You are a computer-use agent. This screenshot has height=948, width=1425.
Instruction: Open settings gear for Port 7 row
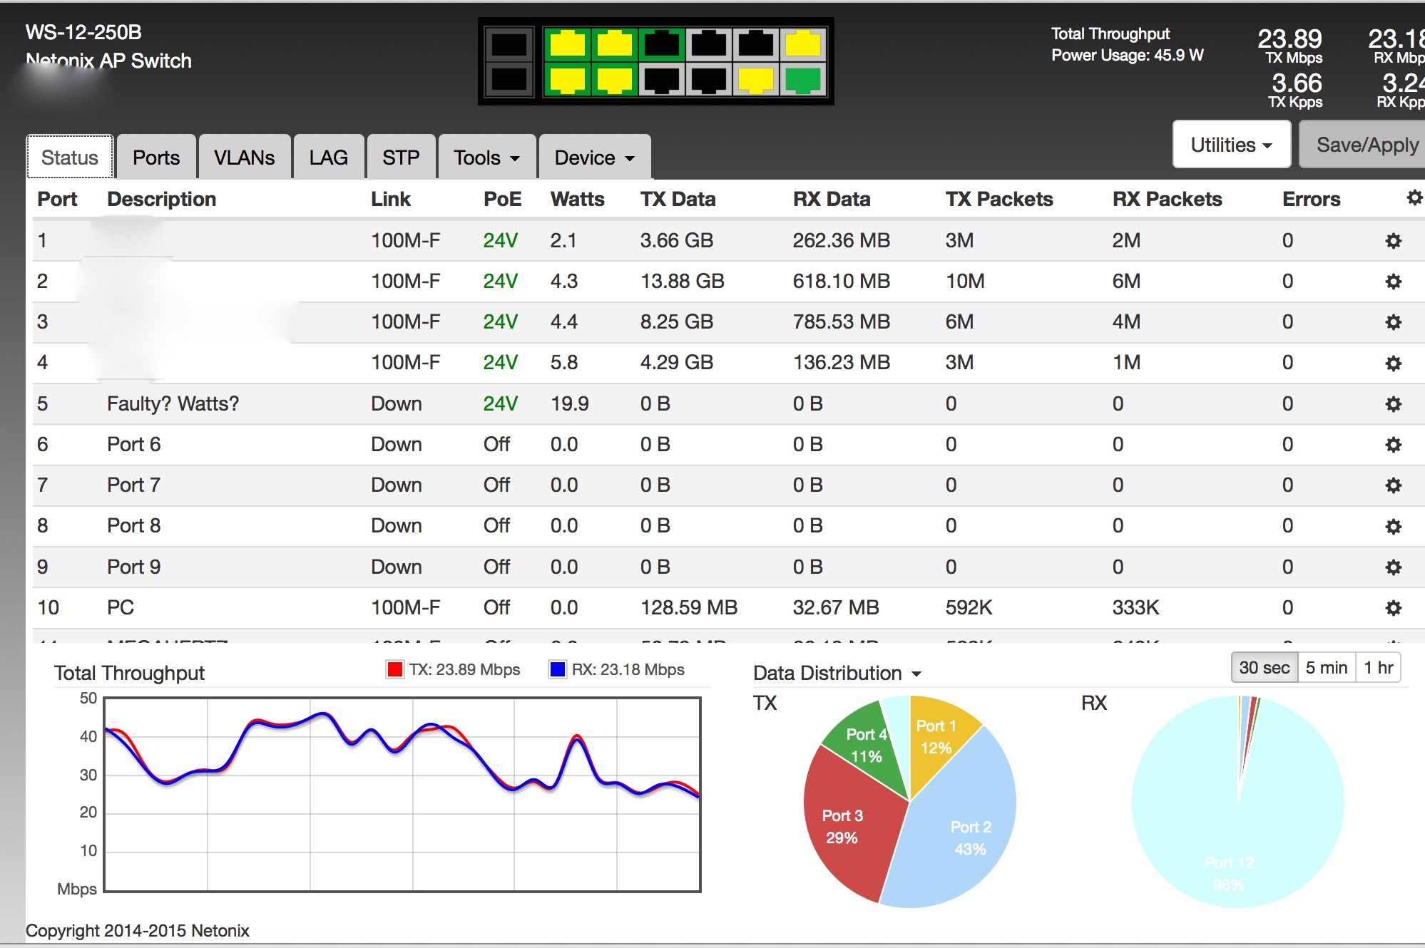pyautogui.click(x=1394, y=485)
